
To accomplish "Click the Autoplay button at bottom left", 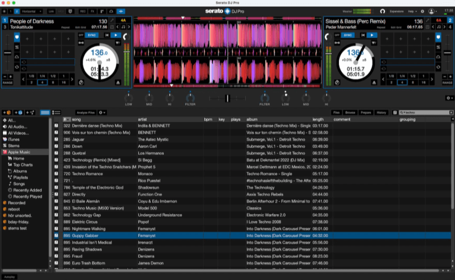I will coord(9,277).
